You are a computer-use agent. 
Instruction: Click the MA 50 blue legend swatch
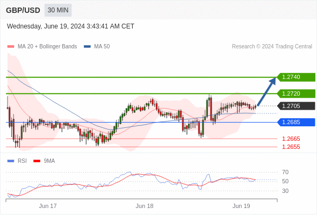(87, 47)
